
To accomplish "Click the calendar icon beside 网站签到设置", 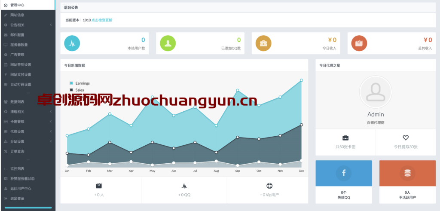I will [x=6, y=64].
